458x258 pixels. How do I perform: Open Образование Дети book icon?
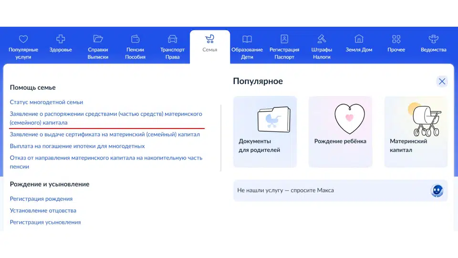[247, 39]
